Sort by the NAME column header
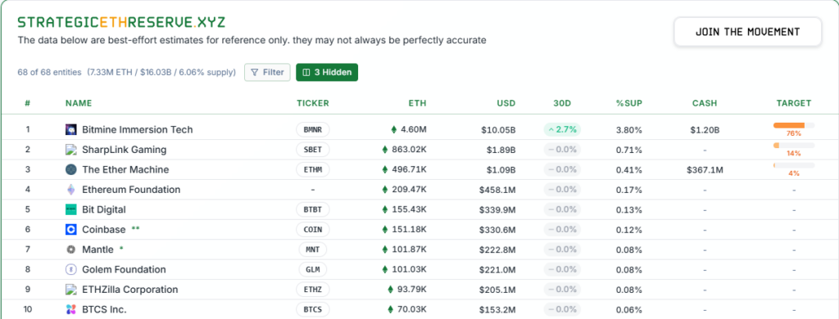The width and height of the screenshot is (839, 319). coord(79,103)
